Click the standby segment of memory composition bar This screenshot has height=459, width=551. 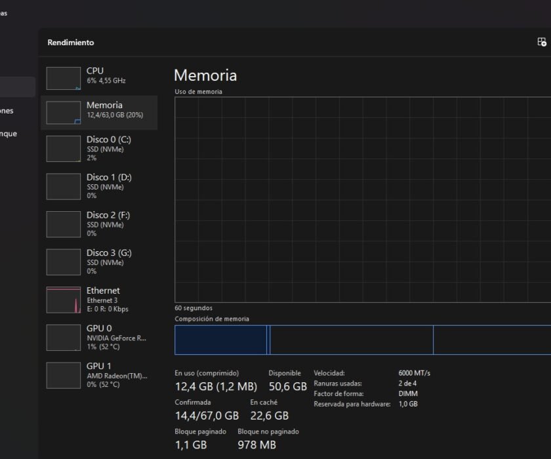[352, 340]
